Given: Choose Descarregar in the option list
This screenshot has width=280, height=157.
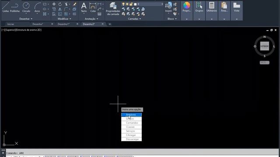Looking at the screenshot, I should (x=131, y=139).
